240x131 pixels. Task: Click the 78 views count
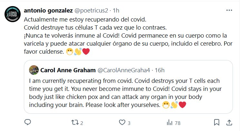click(x=177, y=123)
